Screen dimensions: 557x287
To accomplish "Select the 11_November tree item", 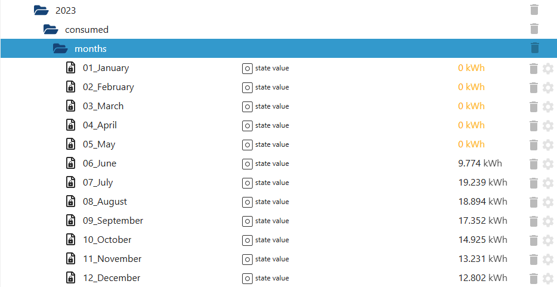I will tap(112, 259).
